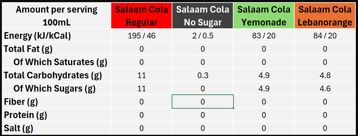Select the green Salaam Cola Yemonade header cell
The width and height of the screenshot is (358, 136).
(x=264, y=16)
